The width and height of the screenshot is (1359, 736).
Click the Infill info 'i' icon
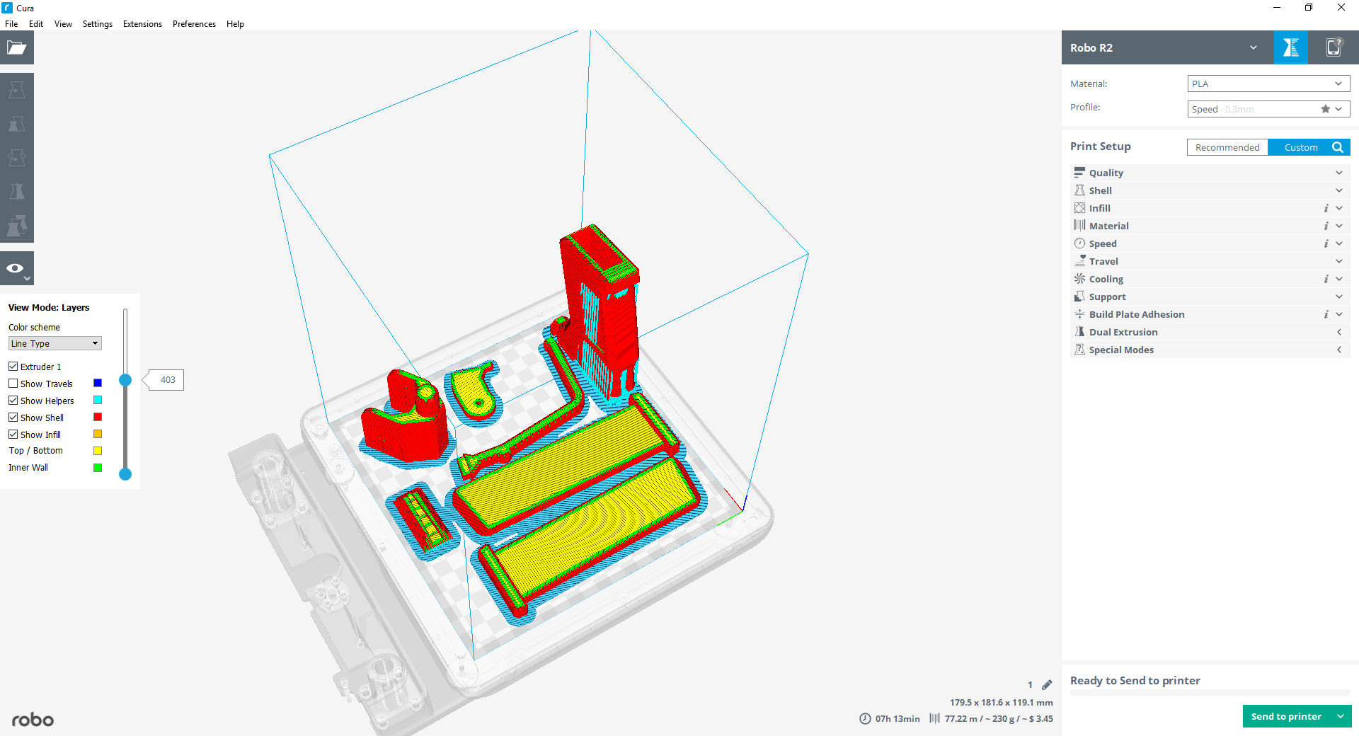(x=1326, y=208)
